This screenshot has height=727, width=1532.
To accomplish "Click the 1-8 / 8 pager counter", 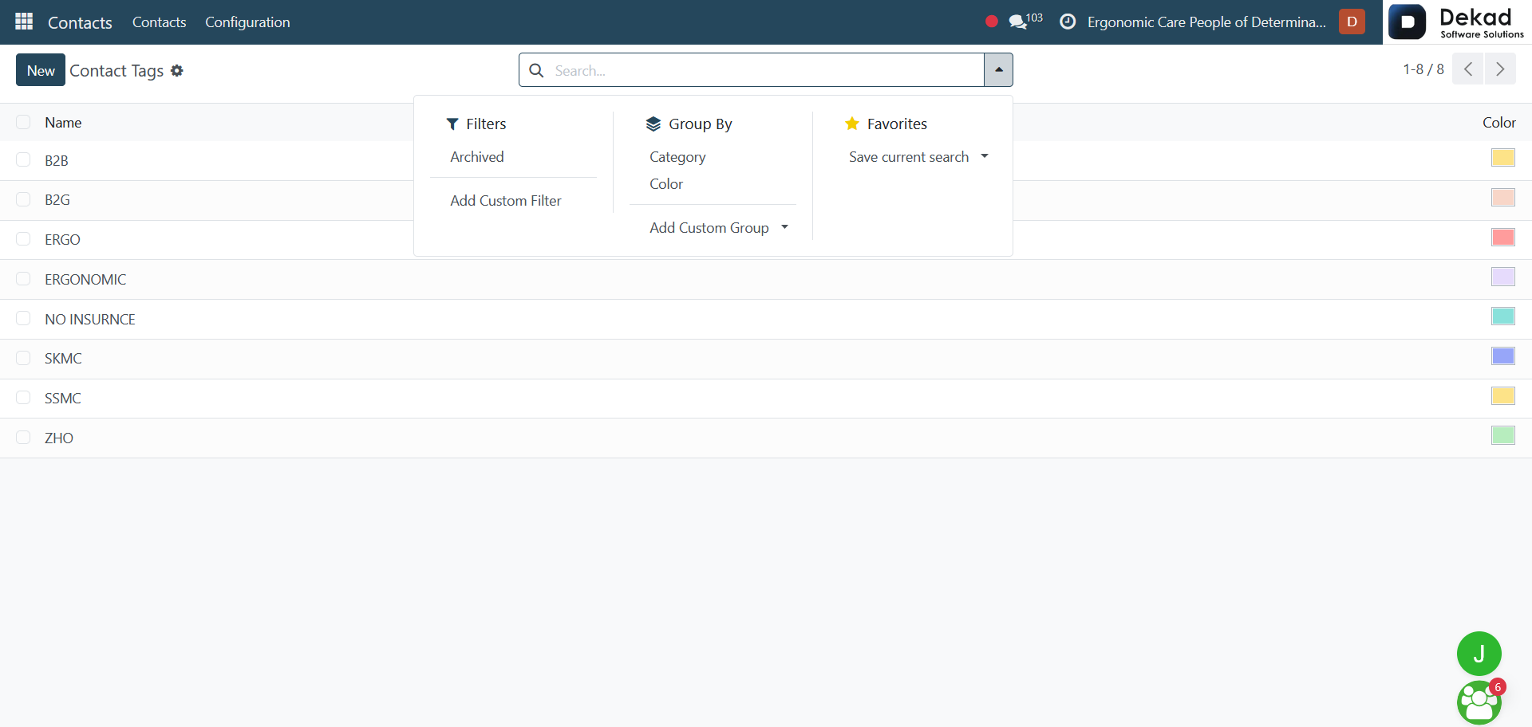I will point(1423,69).
